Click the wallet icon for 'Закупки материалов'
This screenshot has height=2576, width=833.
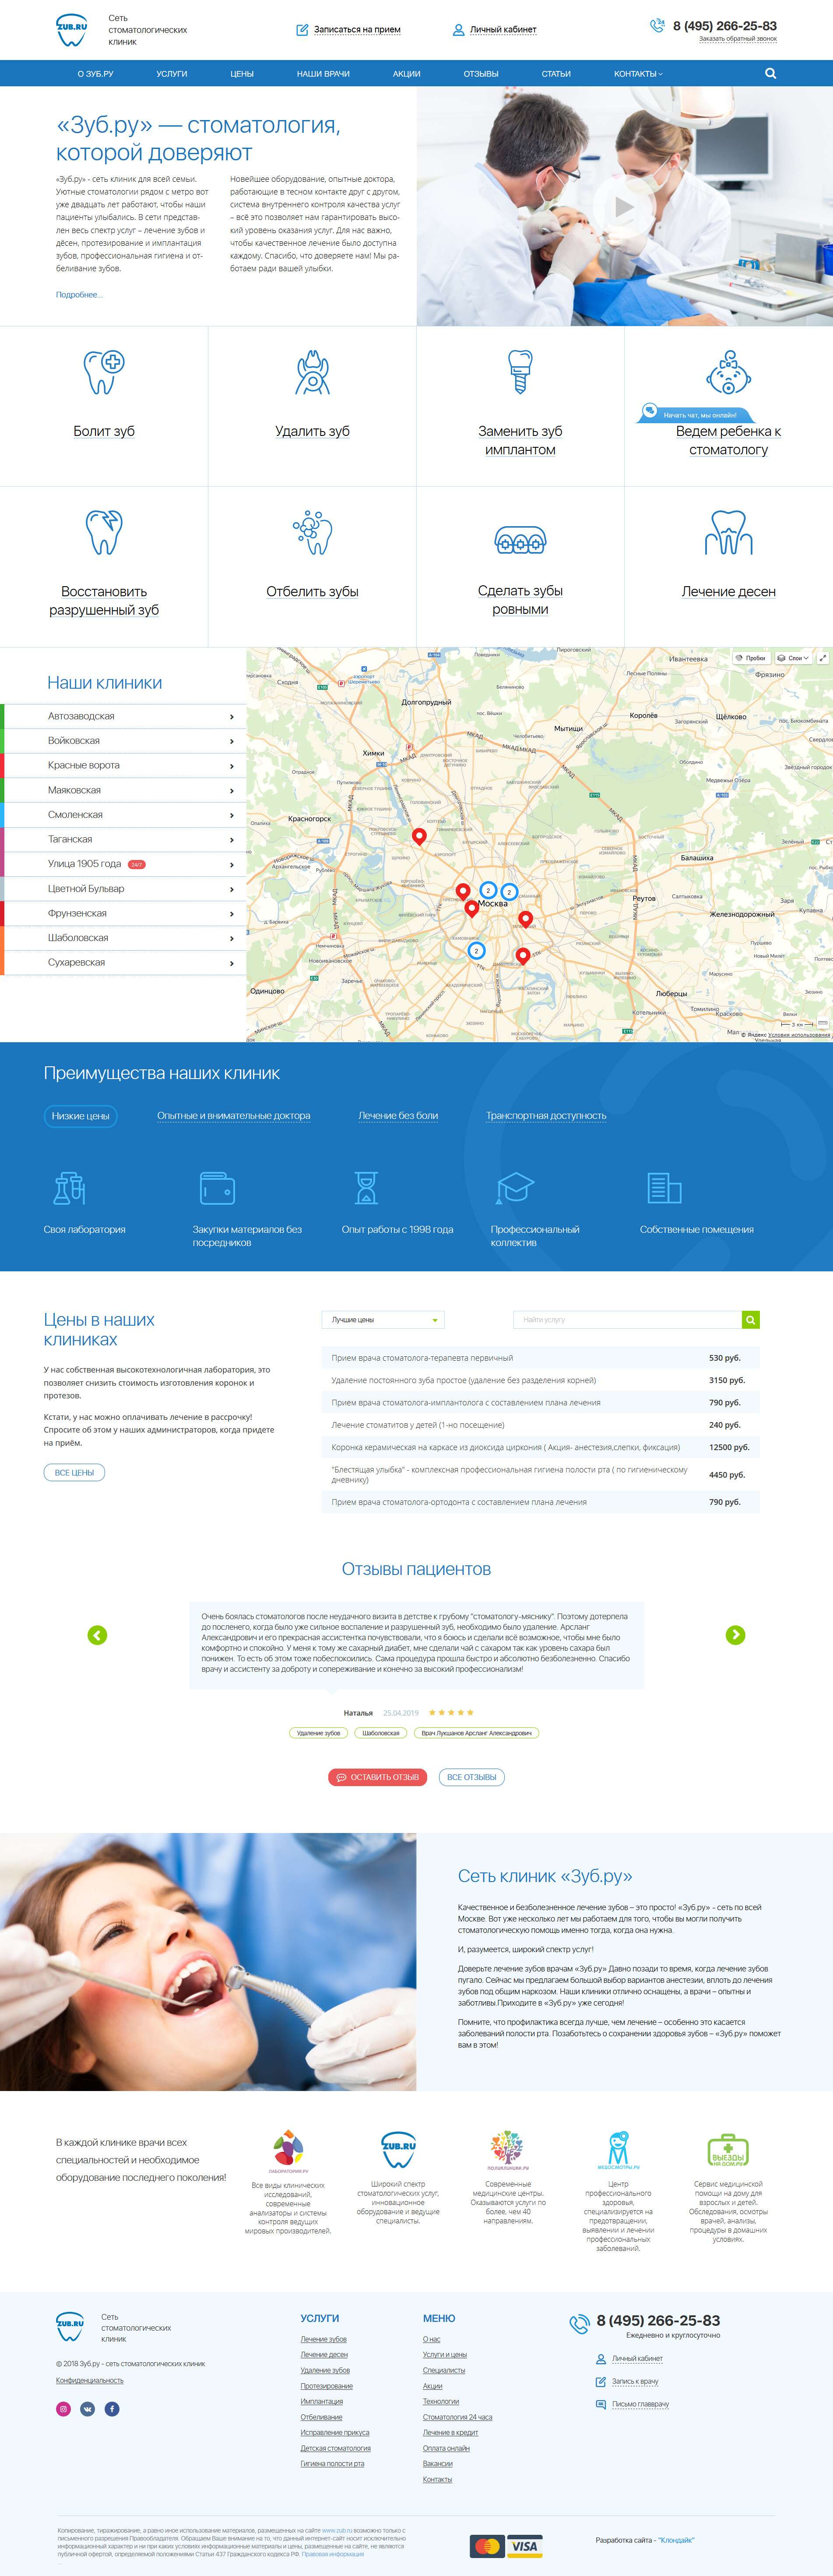click(218, 1188)
